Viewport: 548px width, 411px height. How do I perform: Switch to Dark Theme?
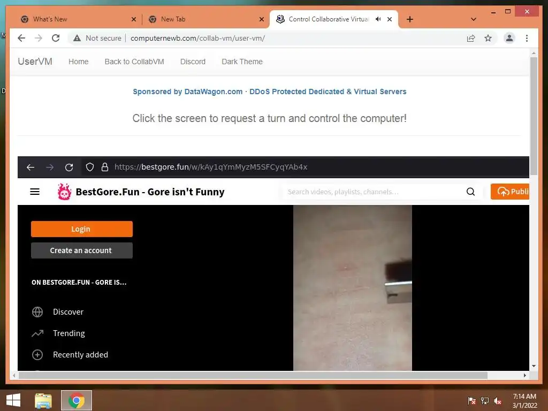point(242,62)
